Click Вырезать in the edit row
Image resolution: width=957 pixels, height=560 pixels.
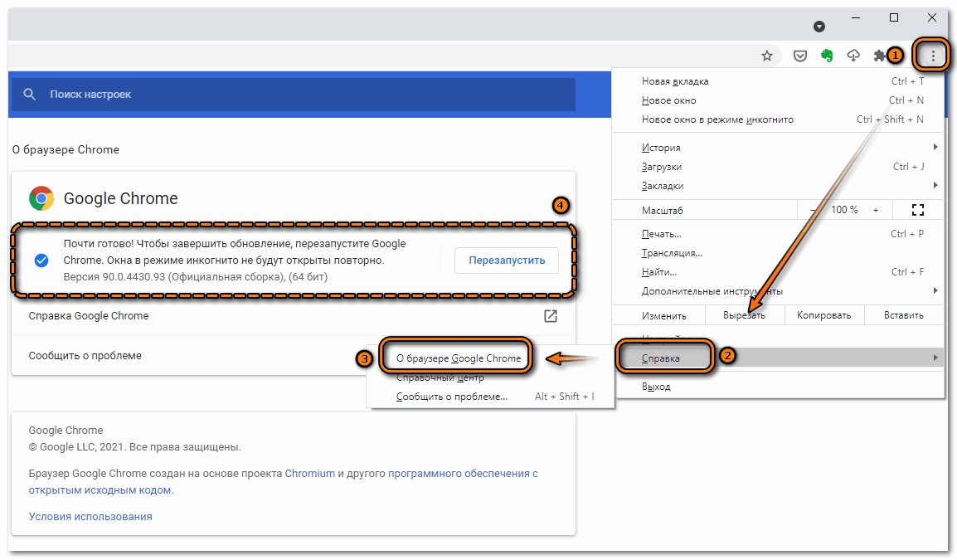[x=744, y=315]
